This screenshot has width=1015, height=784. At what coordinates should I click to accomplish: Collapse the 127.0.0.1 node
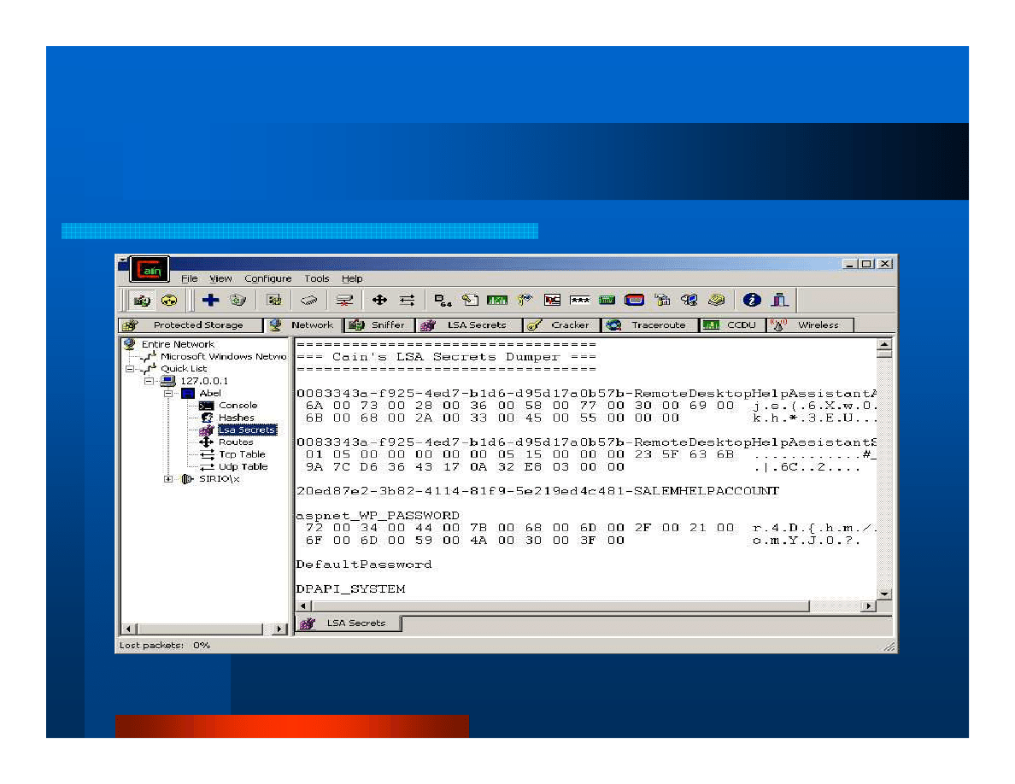150,381
